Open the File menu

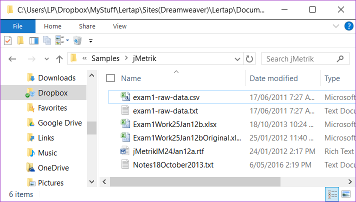pos(17,26)
